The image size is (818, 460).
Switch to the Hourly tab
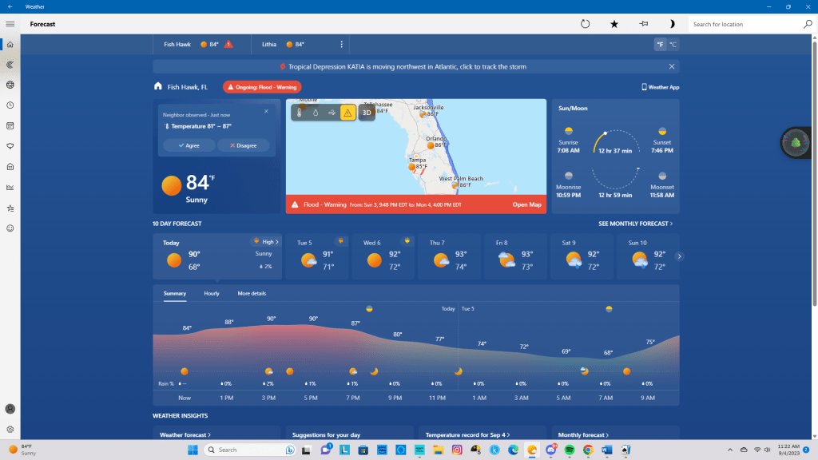click(212, 294)
